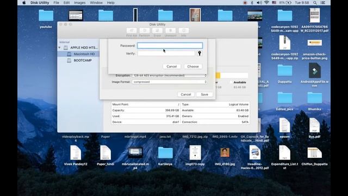The height and width of the screenshot is (196, 348).
Task: Click the Info toolbar icon
Action: (184, 30)
